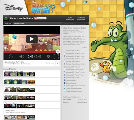This screenshot has height=120, width=134.
Task: Enter fullscreen with the corner-brackets icon
Action: [56, 56]
